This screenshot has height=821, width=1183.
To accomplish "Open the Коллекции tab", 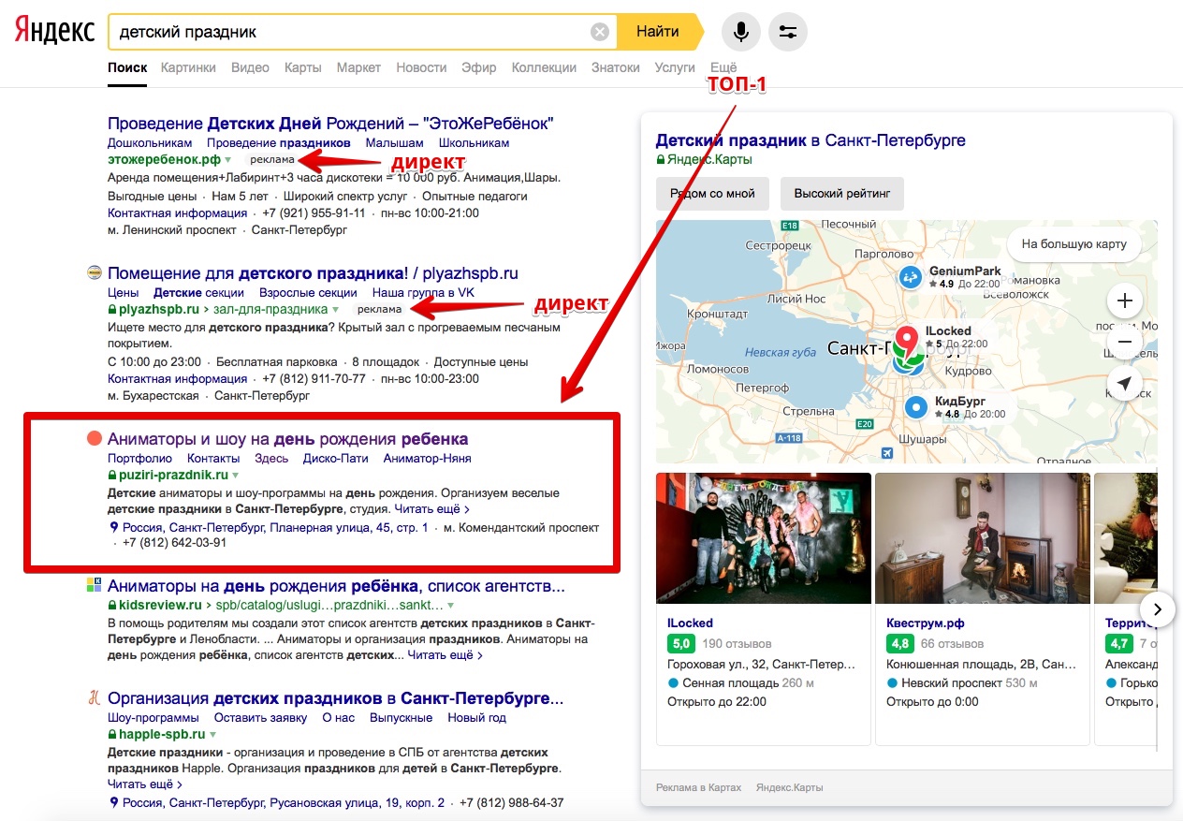I will 544,67.
